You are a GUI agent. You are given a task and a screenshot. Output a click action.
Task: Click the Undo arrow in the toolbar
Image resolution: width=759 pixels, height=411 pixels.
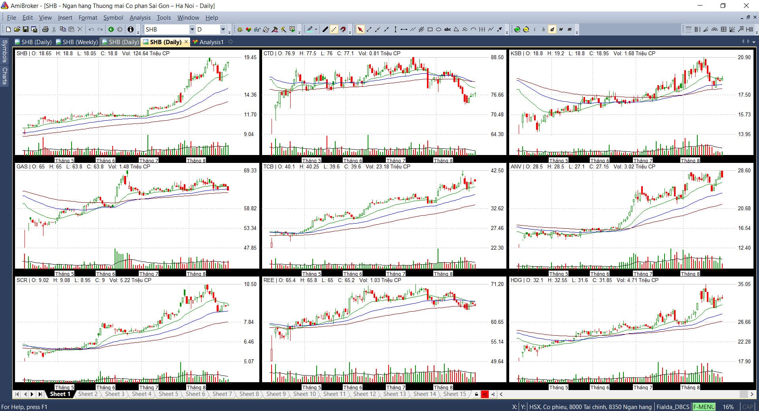91,30
